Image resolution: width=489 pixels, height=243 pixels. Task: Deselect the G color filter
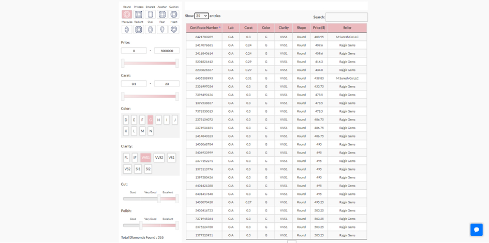point(150,120)
